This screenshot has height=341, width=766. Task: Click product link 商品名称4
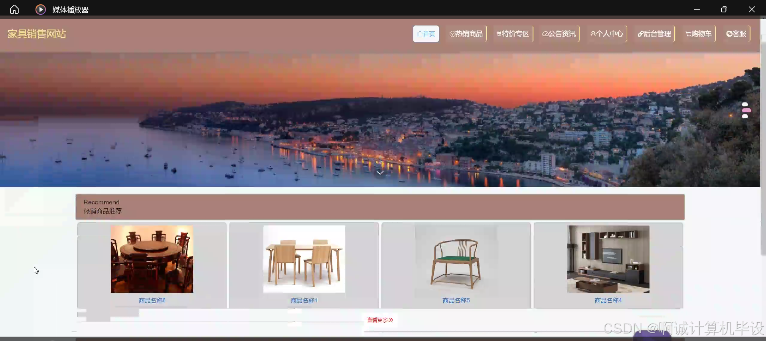pyautogui.click(x=608, y=300)
